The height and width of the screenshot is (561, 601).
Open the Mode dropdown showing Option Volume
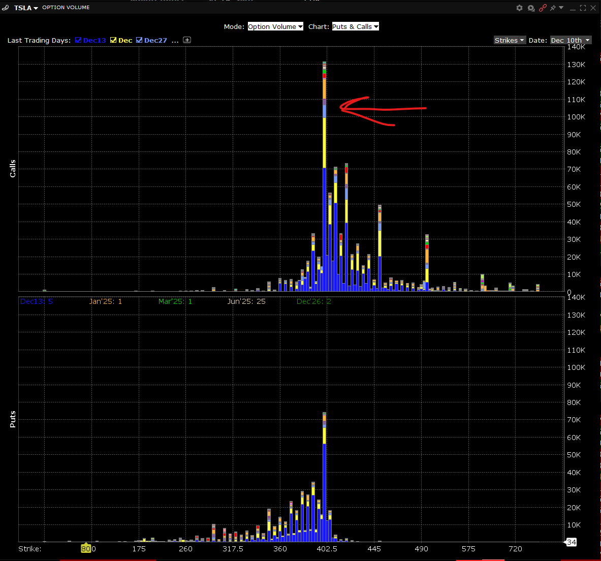click(275, 26)
